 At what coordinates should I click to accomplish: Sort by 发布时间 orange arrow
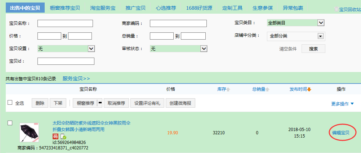click(309, 89)
